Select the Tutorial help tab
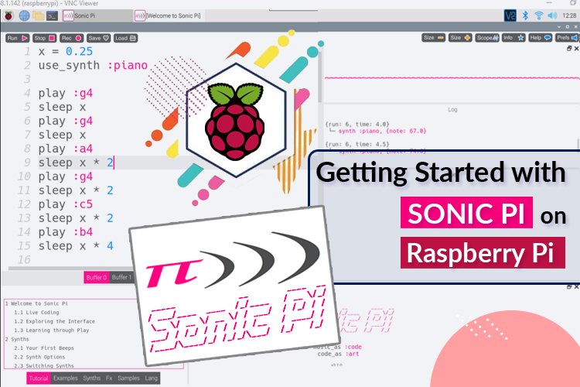The width and height of the screenshot is (580, 387). [x=39, y=378]
